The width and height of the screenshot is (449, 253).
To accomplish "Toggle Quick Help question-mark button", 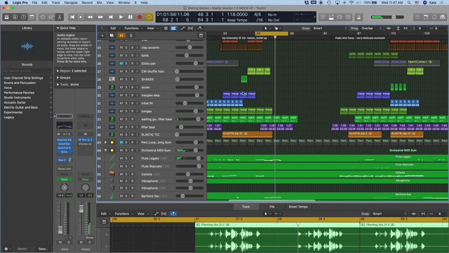I will pos(24,17).
